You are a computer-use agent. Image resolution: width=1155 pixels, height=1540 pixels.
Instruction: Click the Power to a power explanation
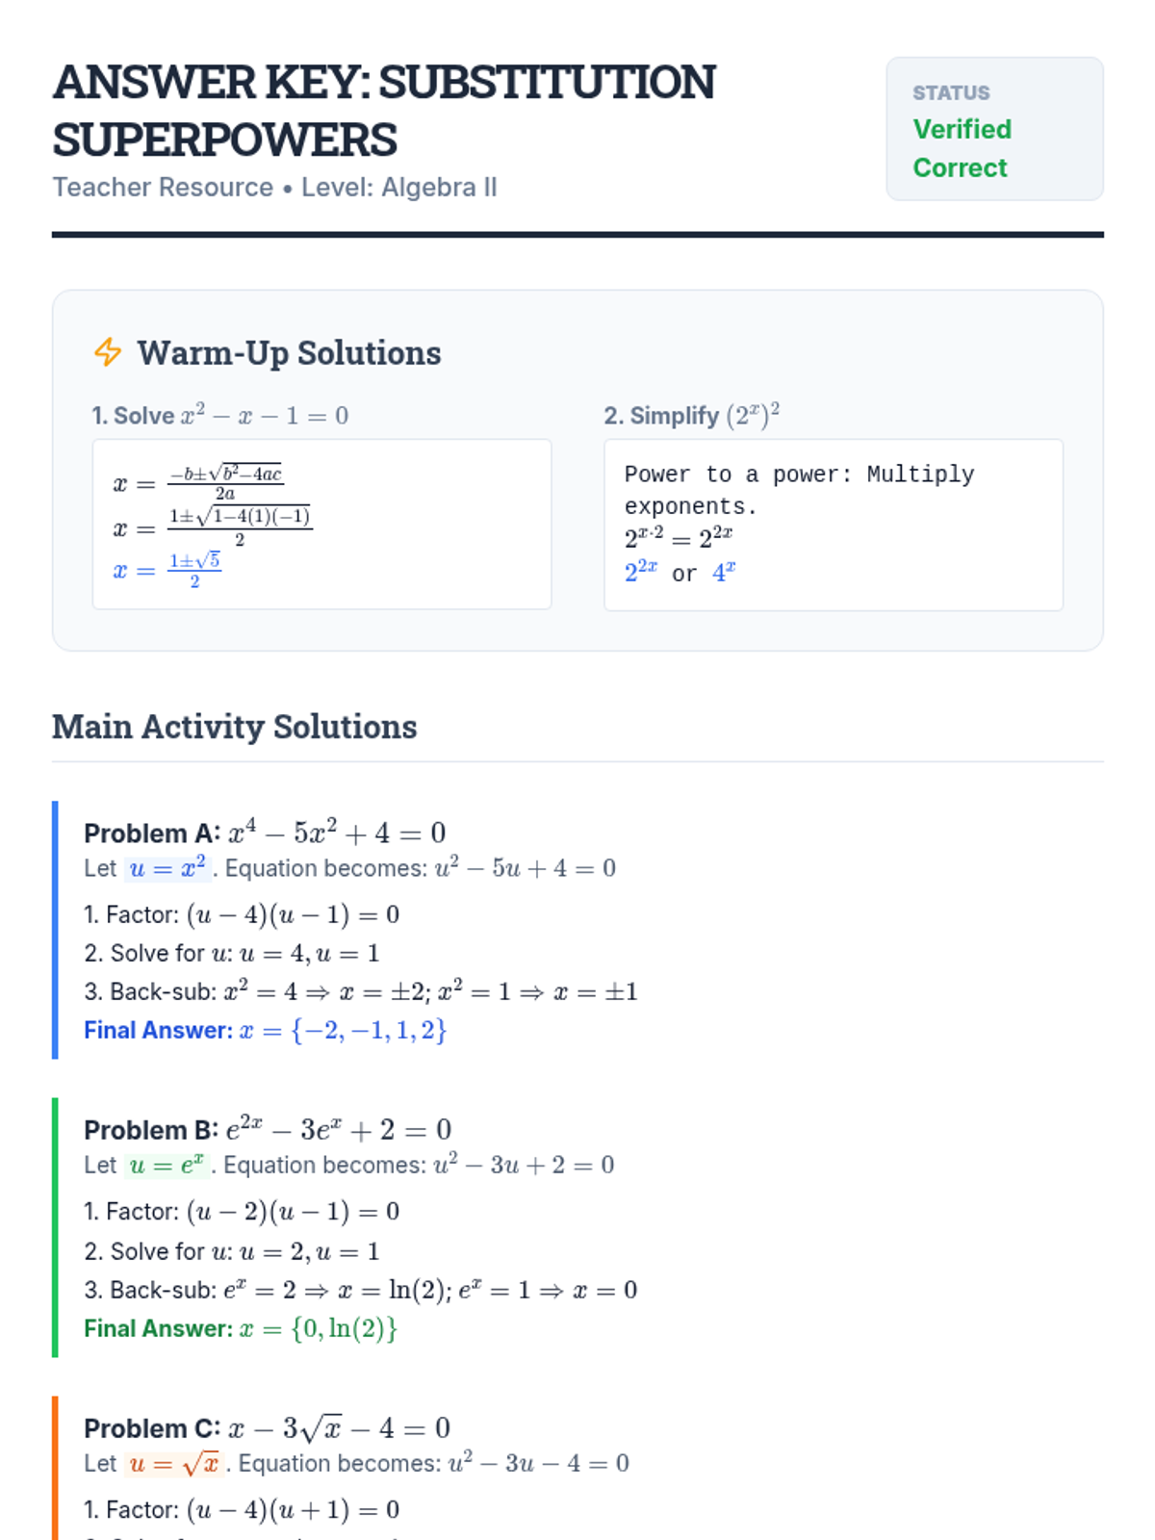tap(799, 490)
